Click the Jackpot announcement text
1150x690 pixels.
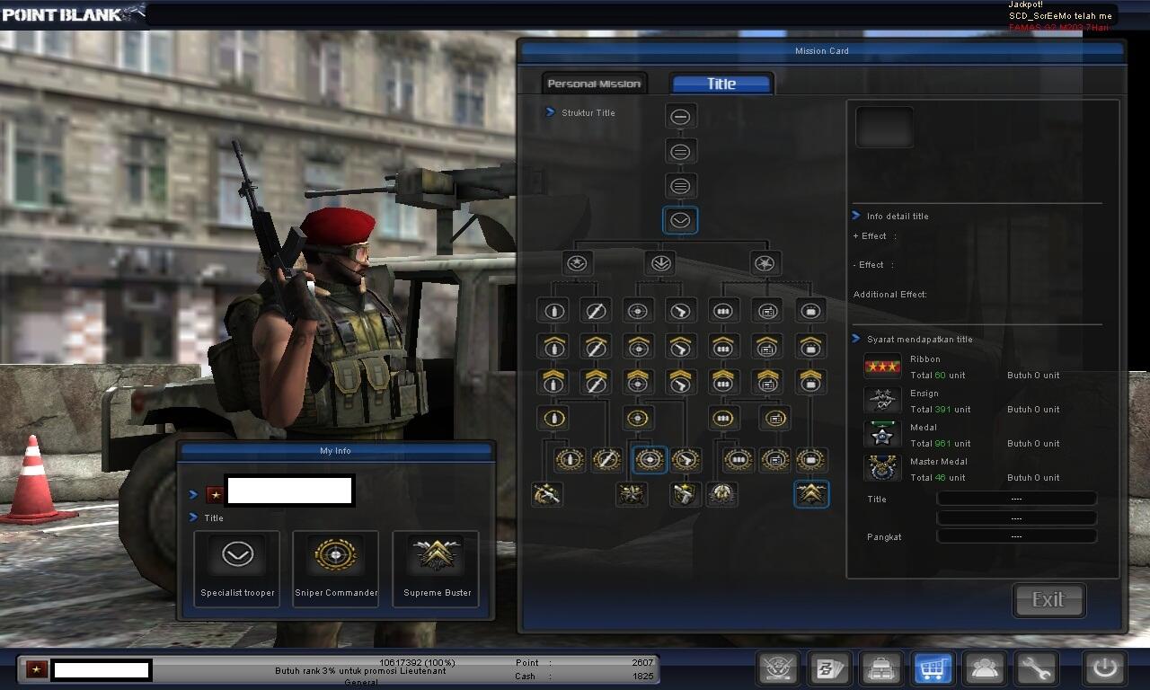coord(1061,16)
